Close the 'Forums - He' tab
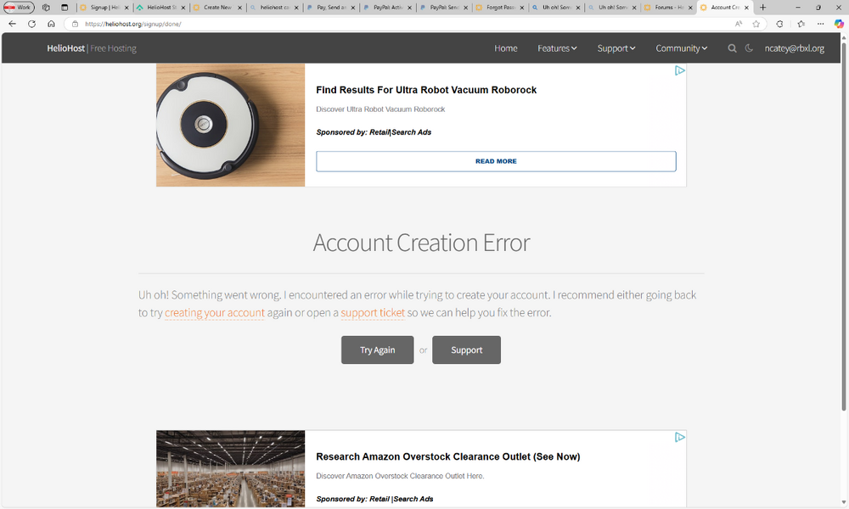The image size is (849, 509). (x=690, y=8)
